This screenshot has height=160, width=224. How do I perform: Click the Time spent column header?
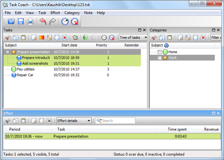point(173,129)
